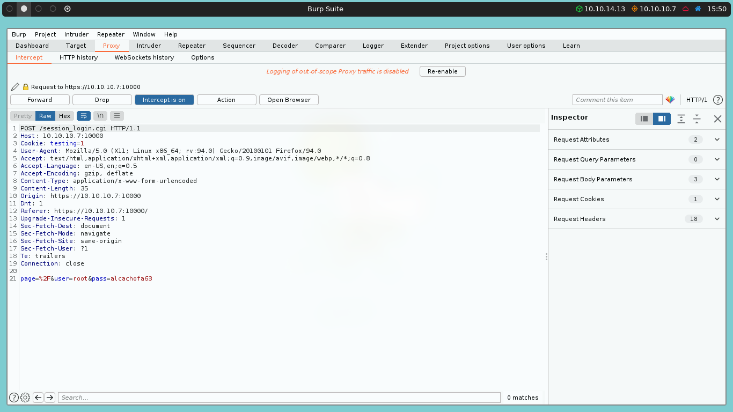733x412 pixels.
Task: Toggle show non-printable characters \n button
Action: coord(100,116)
